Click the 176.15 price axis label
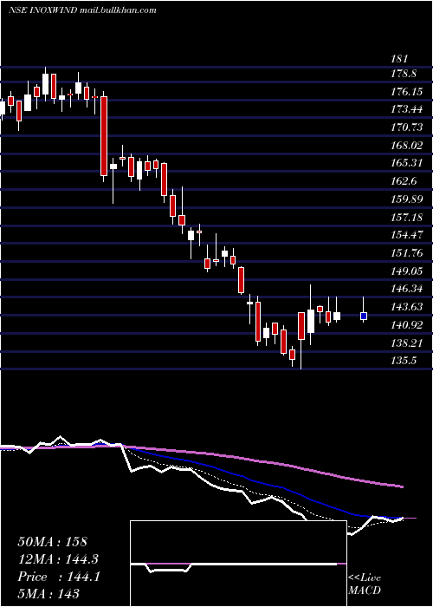The width and height of the screenshot is (433, 607). coord(406,92)
